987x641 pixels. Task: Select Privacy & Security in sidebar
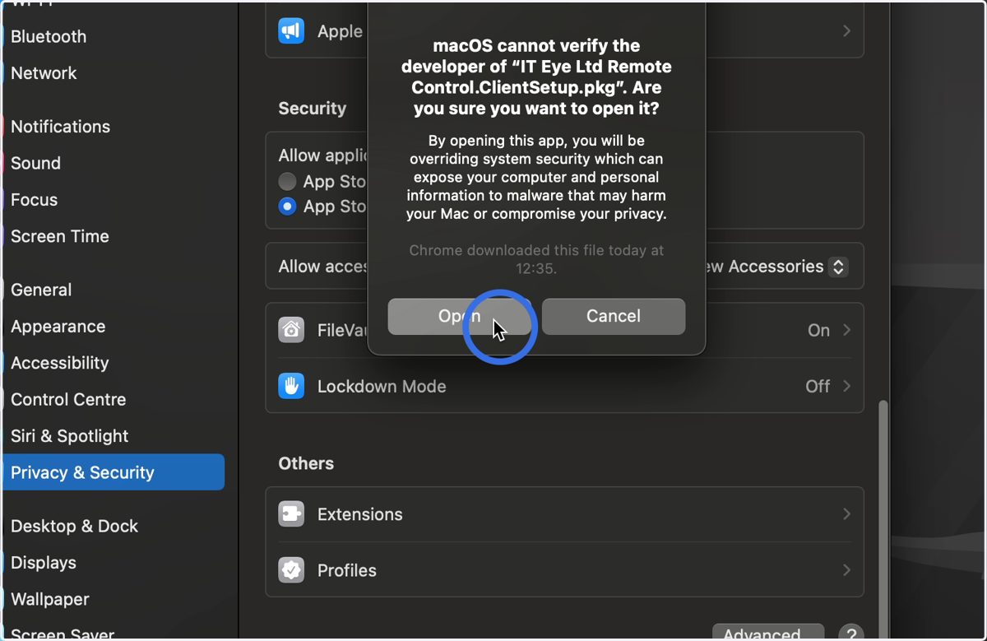[114, 472]
